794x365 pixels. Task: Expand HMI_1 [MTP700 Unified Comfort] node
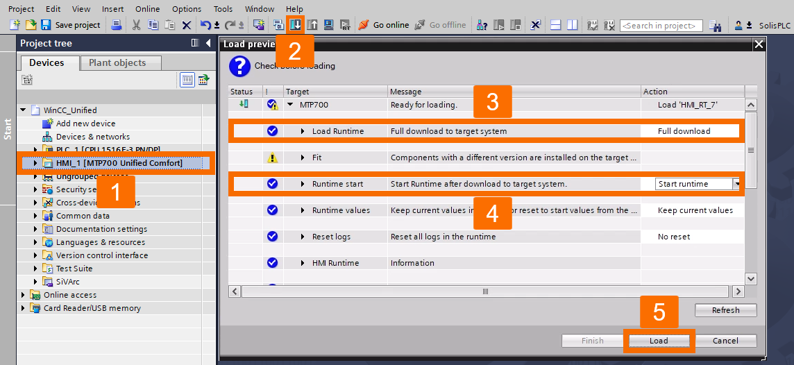tap(35, 163)
